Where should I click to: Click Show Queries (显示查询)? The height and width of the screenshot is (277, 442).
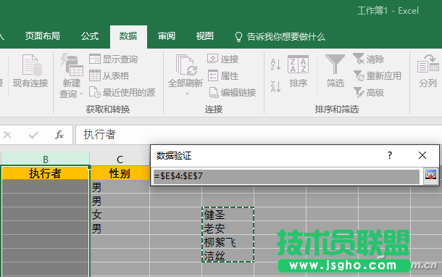coord(113,59)
